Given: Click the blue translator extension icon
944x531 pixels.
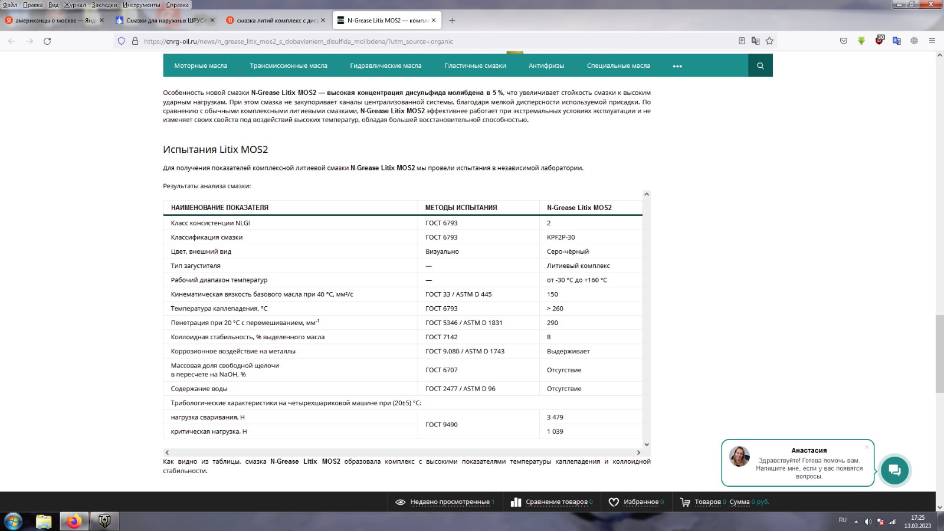Looking at the screenshot, I should coord(897,41).
